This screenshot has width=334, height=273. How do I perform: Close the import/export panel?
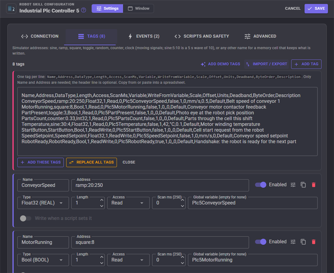point(129,162)
